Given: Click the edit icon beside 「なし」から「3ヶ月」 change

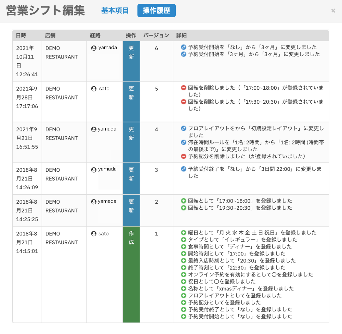Looking at the screenshot, I should [184, 47].
